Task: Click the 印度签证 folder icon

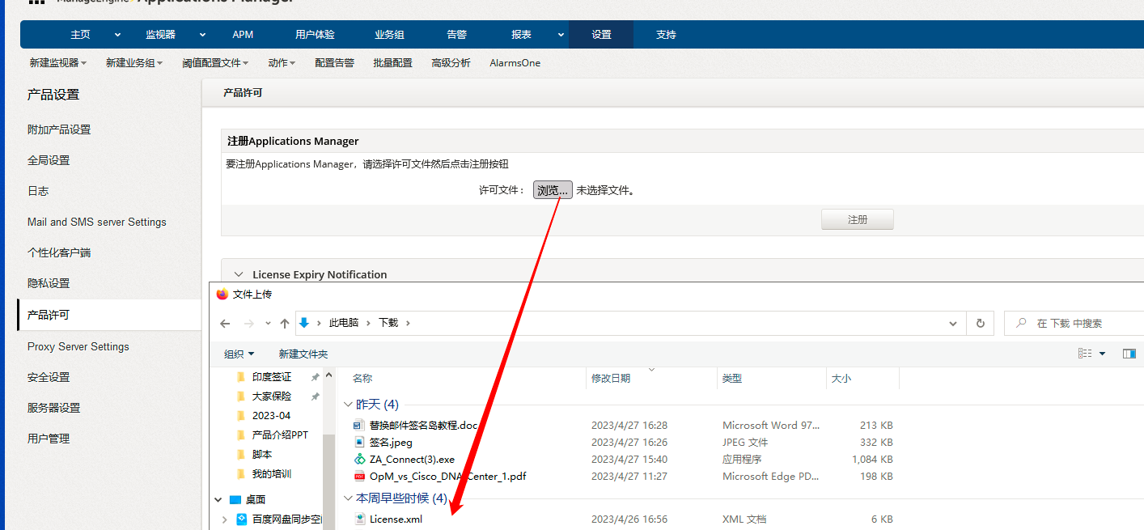Action: point(240,377)
